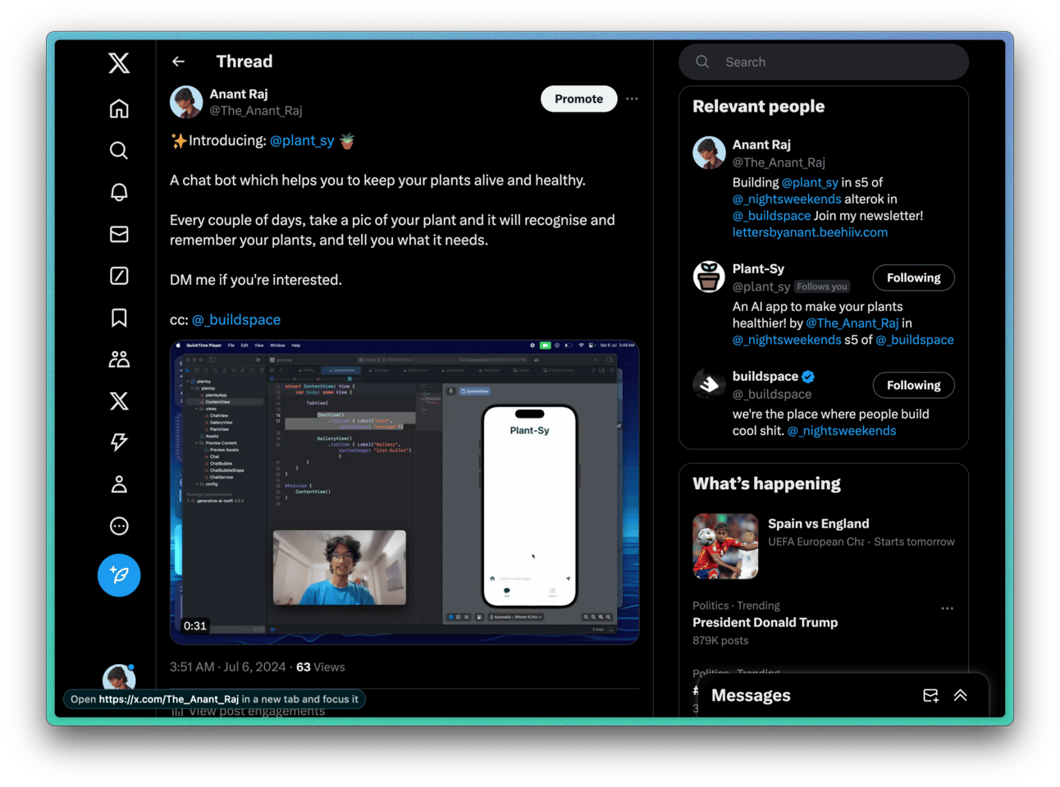
Task: Click @The_Anant_Raj handle under post author
Action: click(256, 111)
